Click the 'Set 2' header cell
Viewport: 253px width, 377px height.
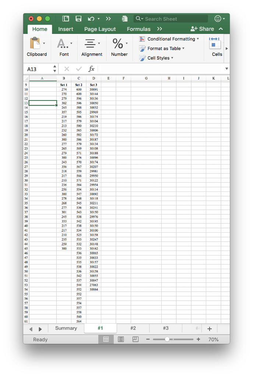coord(79,85)
